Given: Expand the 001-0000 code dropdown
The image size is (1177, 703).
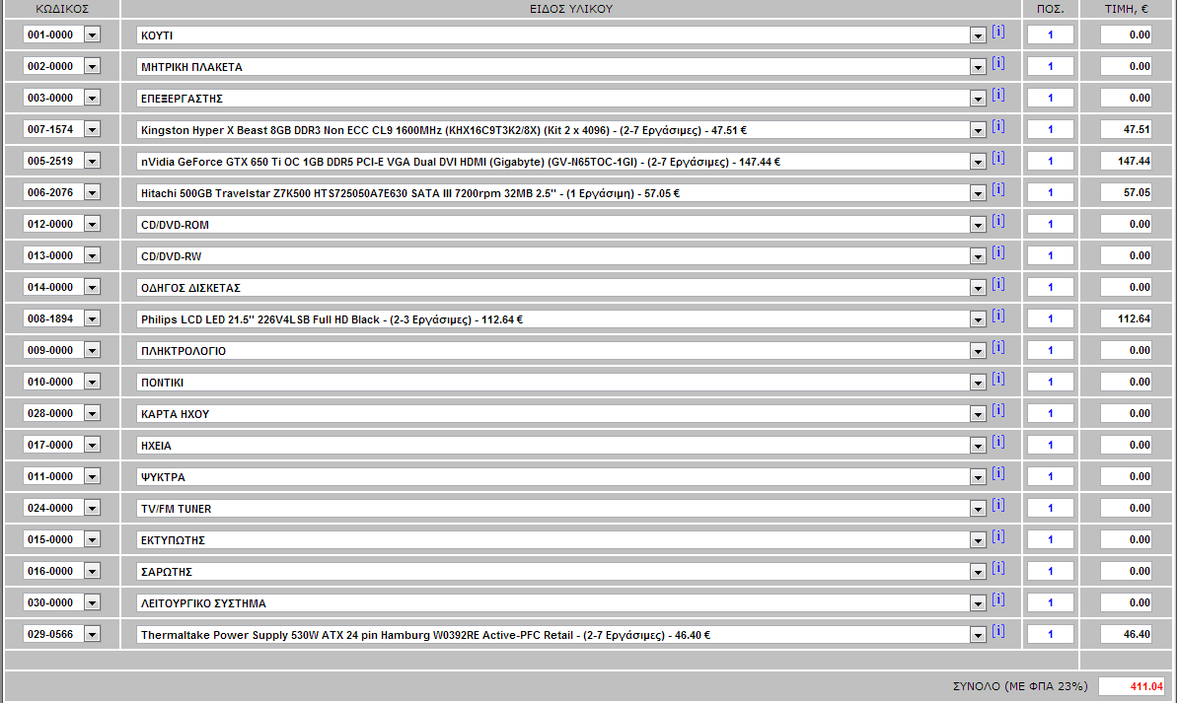Looking at the screenshot, I should point(92,35).
